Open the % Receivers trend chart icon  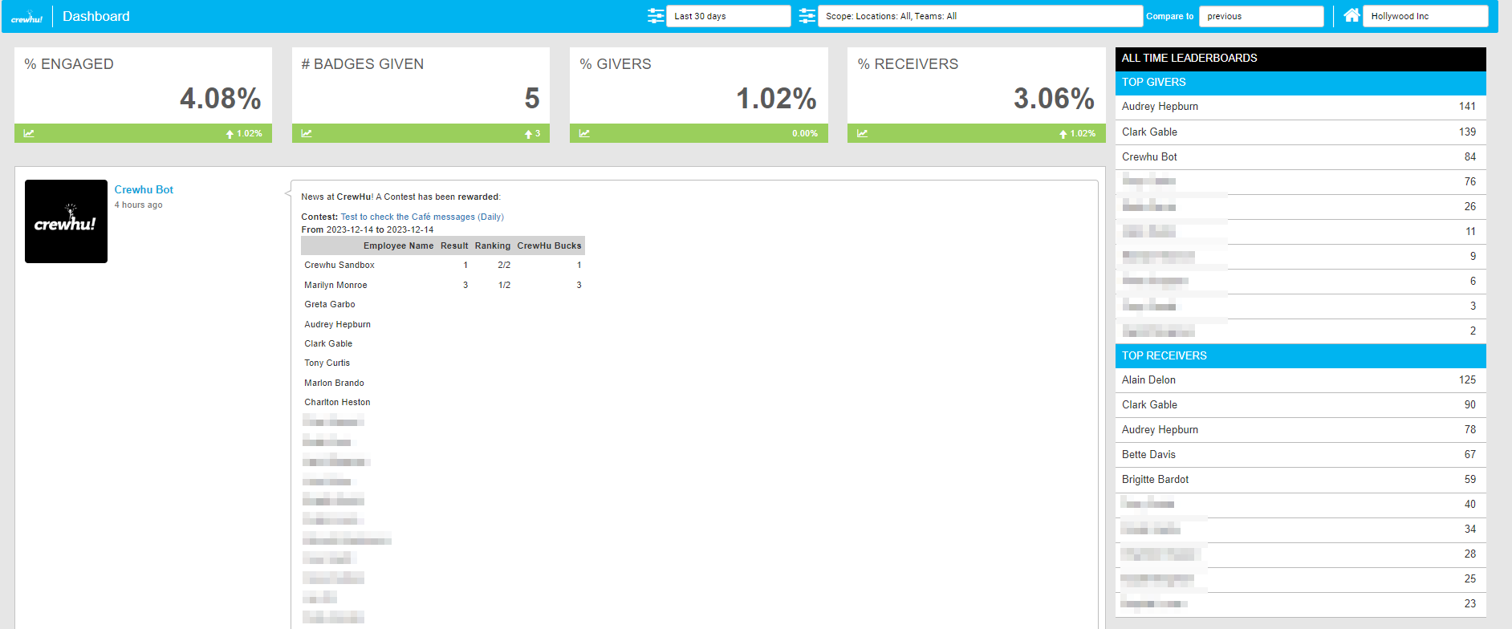click(862, 133)
